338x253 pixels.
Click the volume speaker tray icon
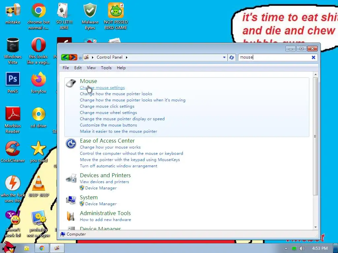[302, 248]
